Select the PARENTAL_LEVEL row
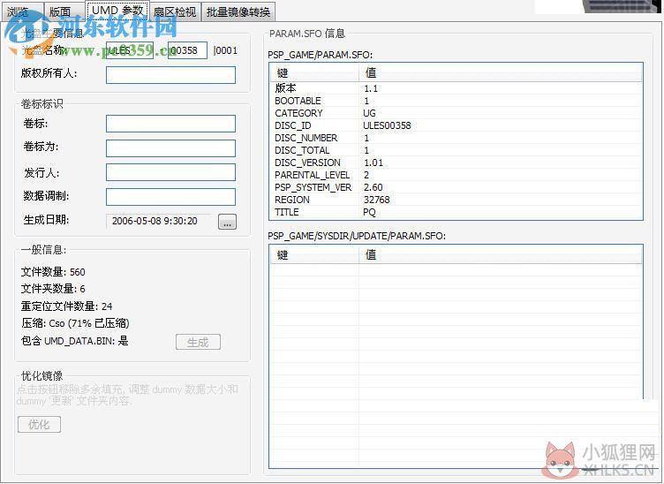Screen dimensions: 664x484 [x=456, y=175]
